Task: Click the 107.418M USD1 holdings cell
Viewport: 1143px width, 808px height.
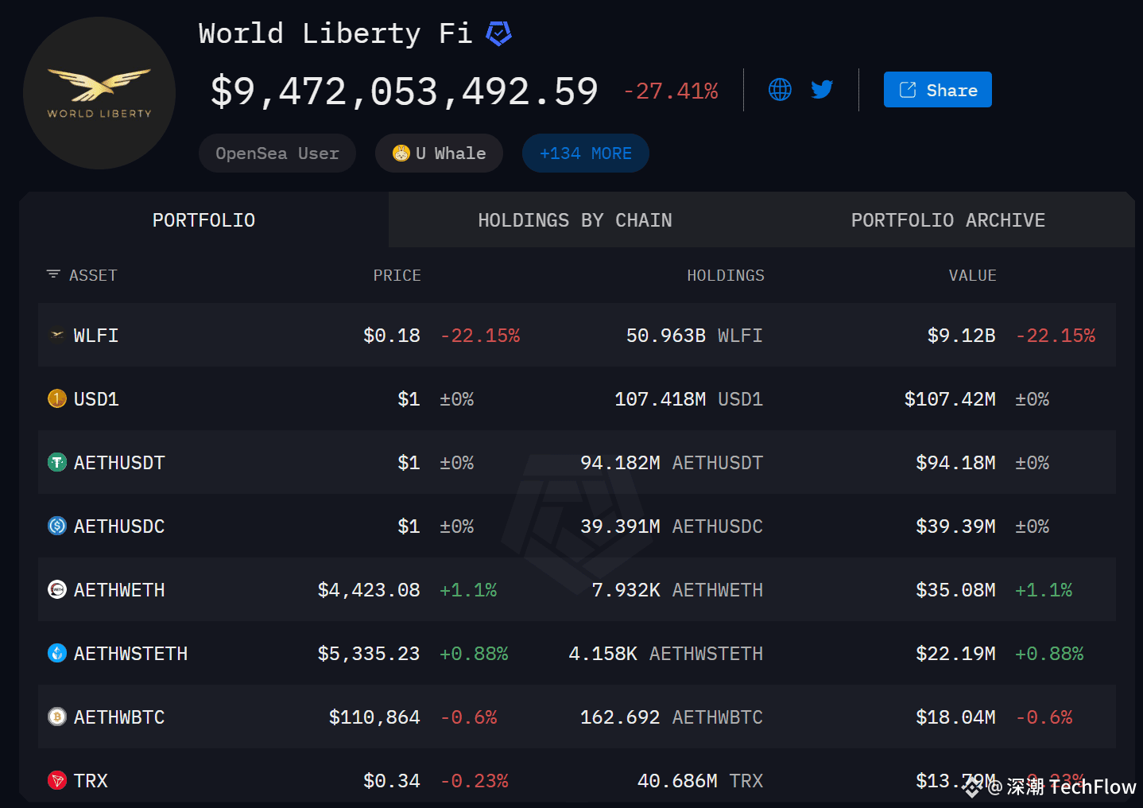Action: pyautogui.click(x=689, y=399)
